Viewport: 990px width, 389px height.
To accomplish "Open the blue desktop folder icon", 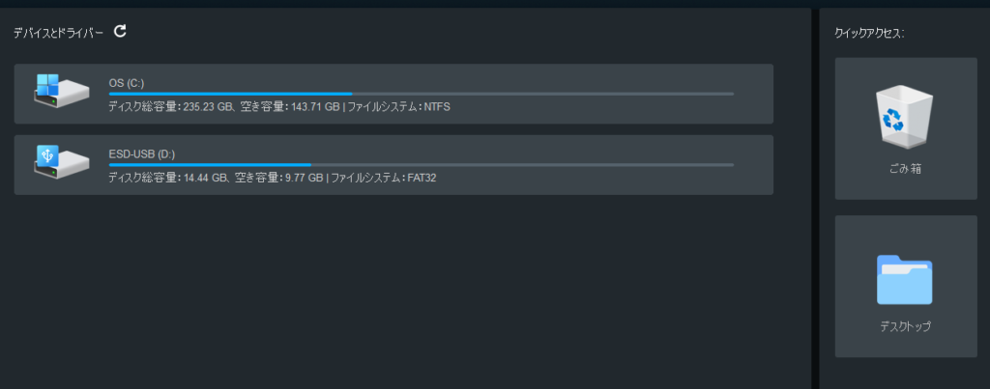I will click(x=904, y=280).
